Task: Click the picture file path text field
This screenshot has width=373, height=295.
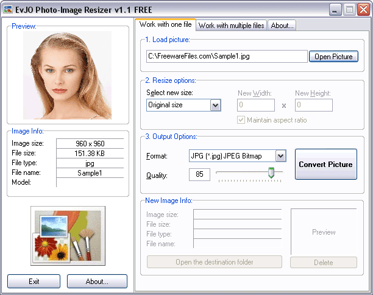Action: click(x=227, y=57)
